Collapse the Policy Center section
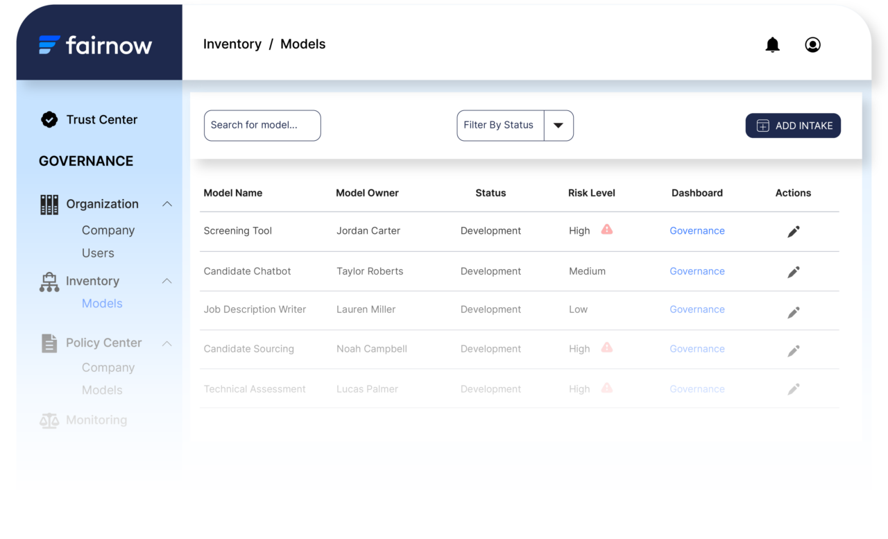The height and width of the screenshot is (539, 888). (x=166, y=342)
